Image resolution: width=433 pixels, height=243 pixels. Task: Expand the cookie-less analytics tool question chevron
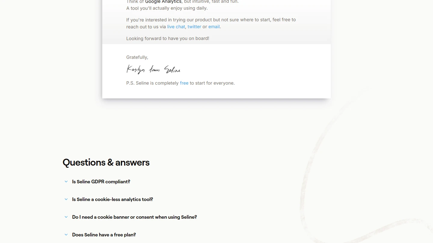(x=66, y=199)
